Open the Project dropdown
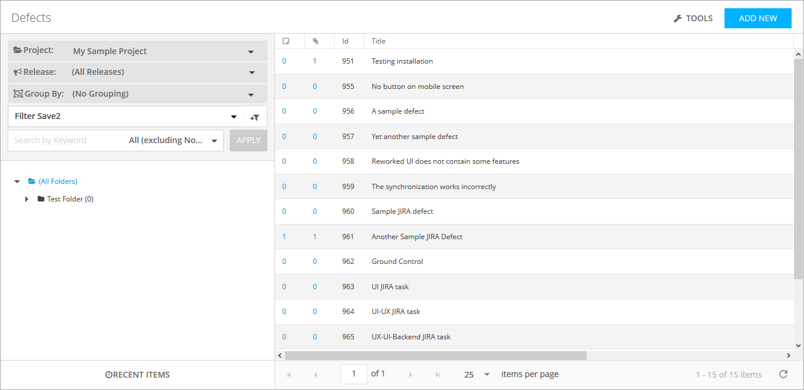Screen dimensions: 804x390 click(251, 52)
